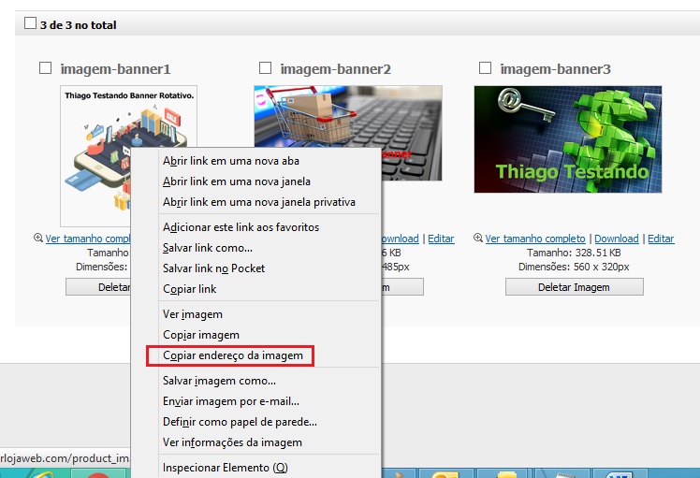Choose 'Ver informações da imagem'

(x=232, y=442)
